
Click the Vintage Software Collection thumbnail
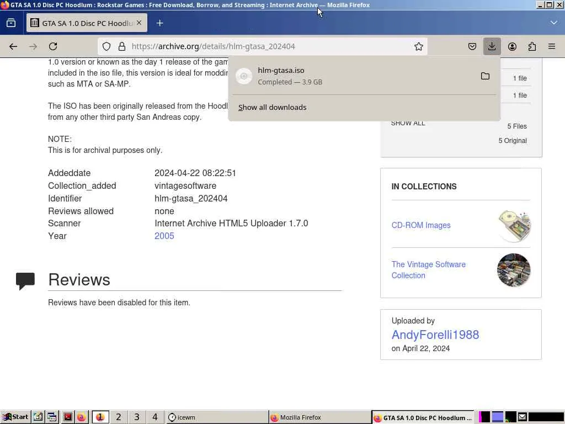(514, 270)
